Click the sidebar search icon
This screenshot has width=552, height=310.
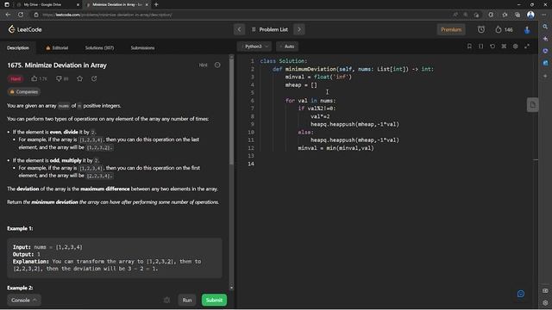(545, 27)
